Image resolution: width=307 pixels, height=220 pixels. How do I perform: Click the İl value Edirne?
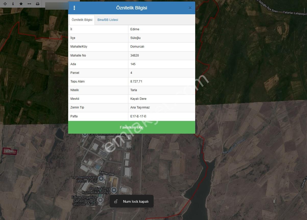click(x=135, y=29)
